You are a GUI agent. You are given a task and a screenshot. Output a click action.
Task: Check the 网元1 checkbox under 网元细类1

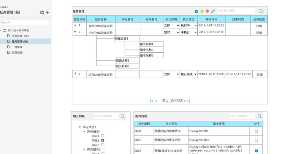pyautogui.click(x=103, y=136)
